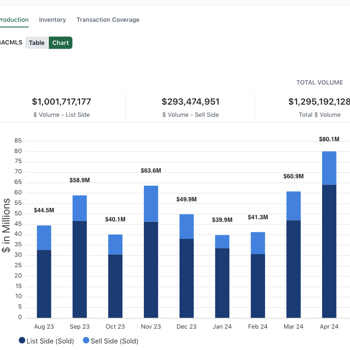Click the Aug 23 sell side bar segment
This screenshot has width=350, height=350.
click(44, 238)
